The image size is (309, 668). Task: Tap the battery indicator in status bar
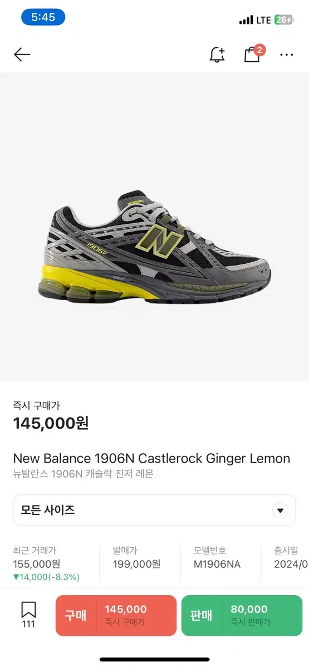(x=283, y=20)
